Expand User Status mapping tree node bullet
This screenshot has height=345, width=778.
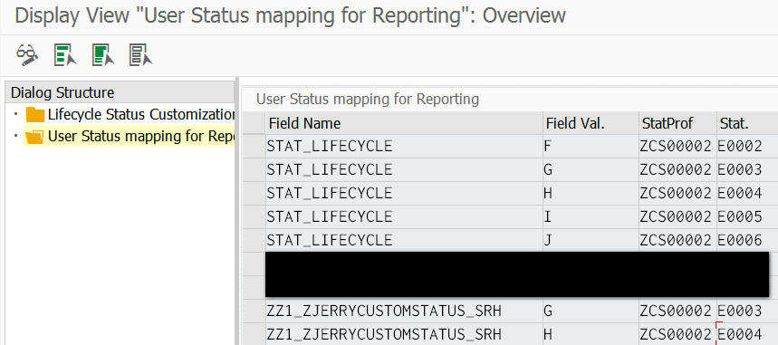pos(16,136)
